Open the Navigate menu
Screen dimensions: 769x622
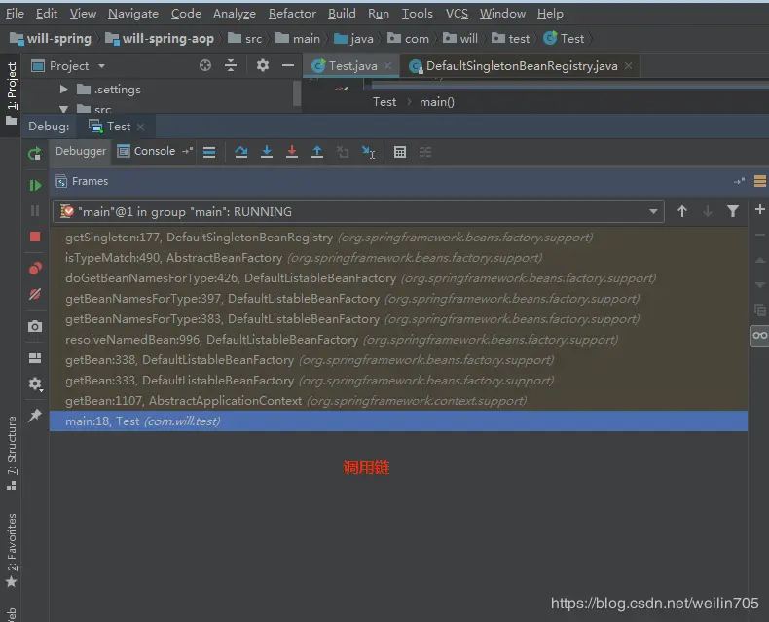(133, 14)
